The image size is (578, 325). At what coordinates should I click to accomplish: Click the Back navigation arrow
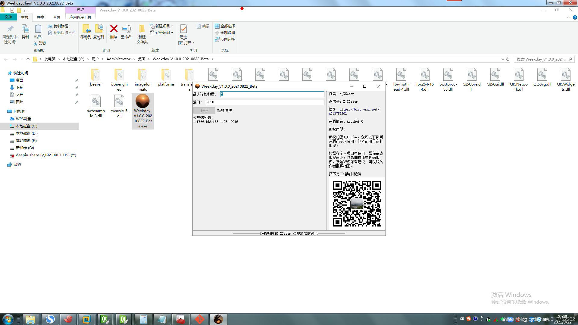(6, 59)
